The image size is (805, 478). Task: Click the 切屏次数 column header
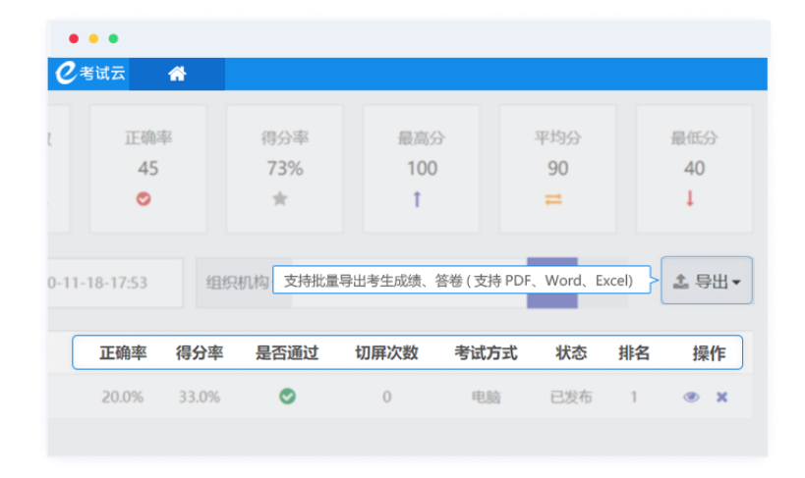(x=386, y=353)
